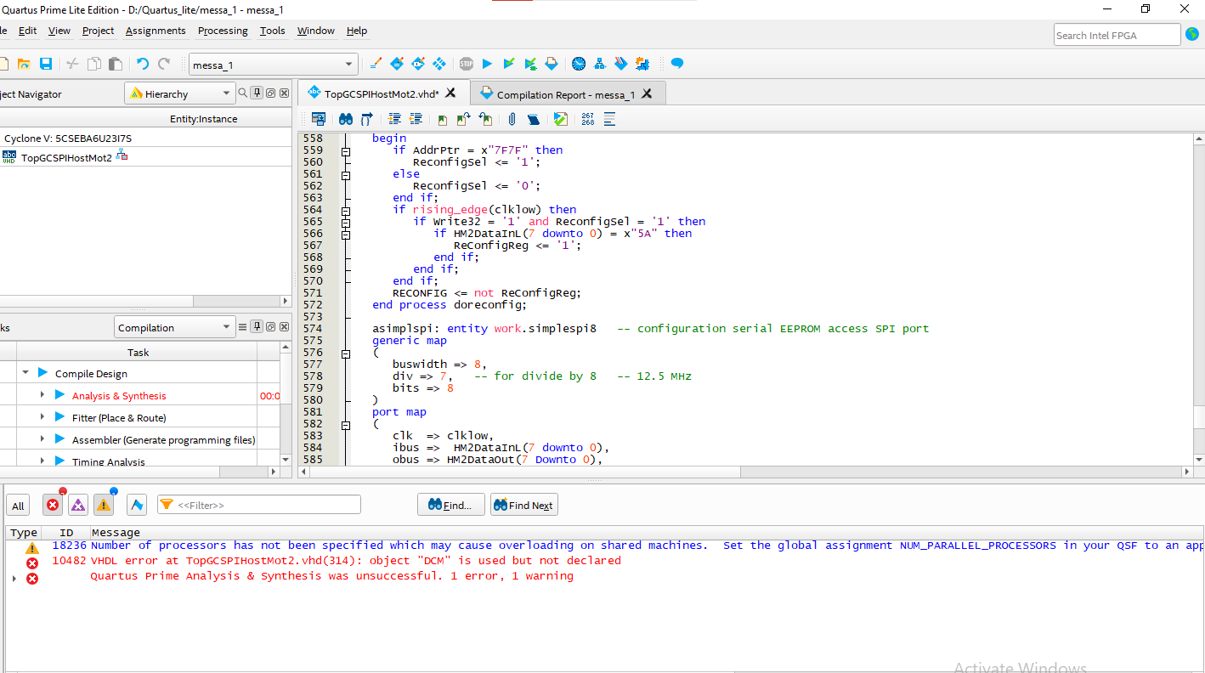Click the Find Next button
Viewport: 1205px width, 673px height.
524,505
